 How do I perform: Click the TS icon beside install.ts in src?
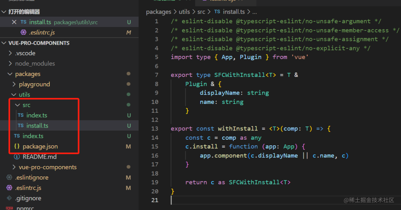click(x=21, y=125)
